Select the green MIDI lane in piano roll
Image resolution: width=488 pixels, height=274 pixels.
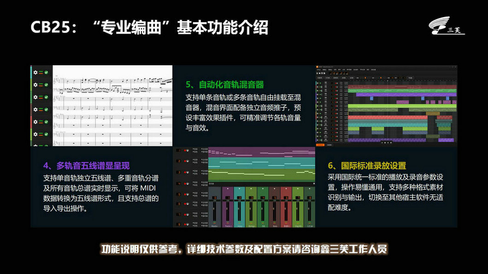261,175
